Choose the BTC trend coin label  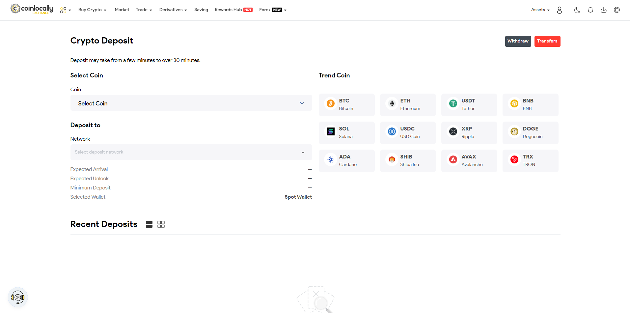[x=344, y=101]
